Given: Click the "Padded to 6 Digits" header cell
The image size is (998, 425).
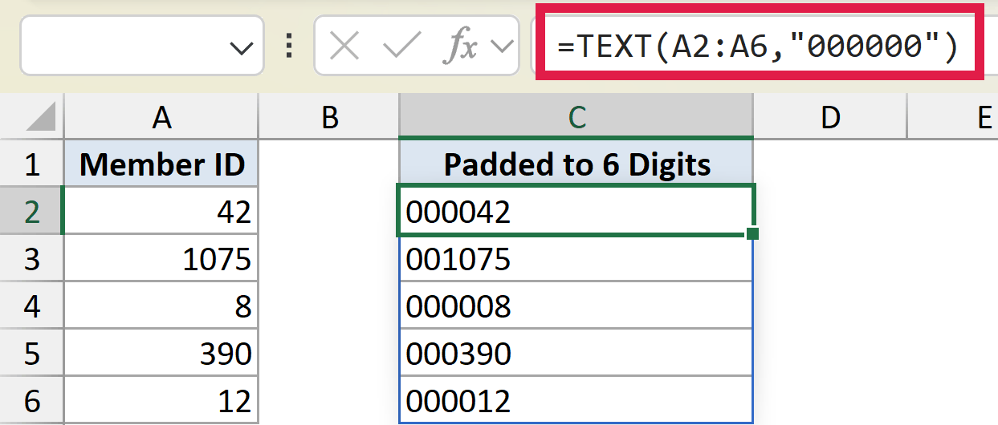Looking at the screenshot, I should [x=576, y=164].
